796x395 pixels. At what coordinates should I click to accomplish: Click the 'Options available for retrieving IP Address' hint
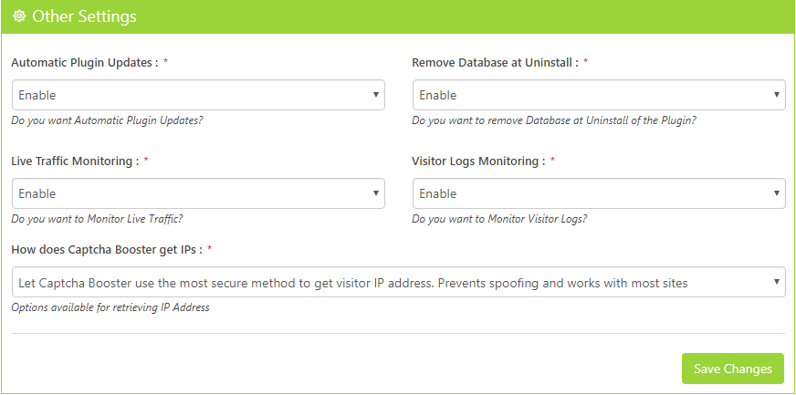click(x=110, y=307)
